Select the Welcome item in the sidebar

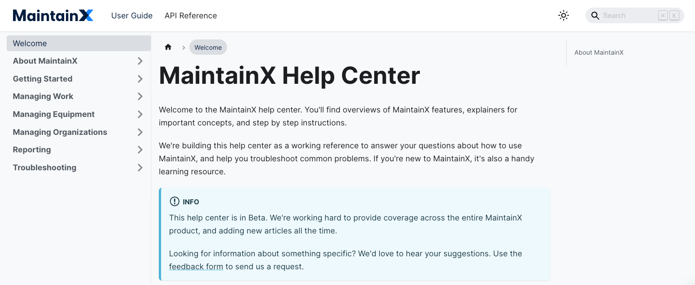[x=30, y=43]
